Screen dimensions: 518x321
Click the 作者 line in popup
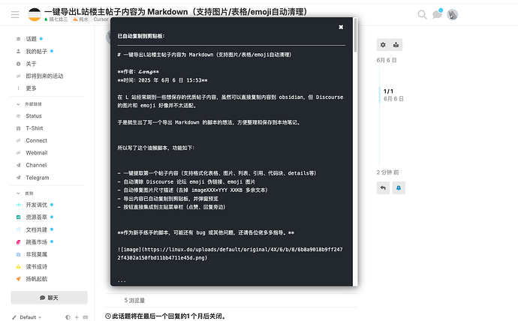[x=138, y=71]
